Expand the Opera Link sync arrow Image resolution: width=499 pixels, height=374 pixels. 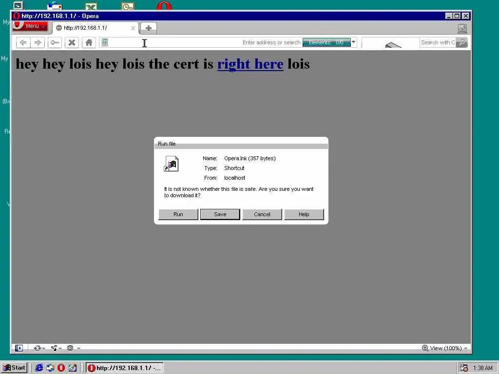(43, 349)
